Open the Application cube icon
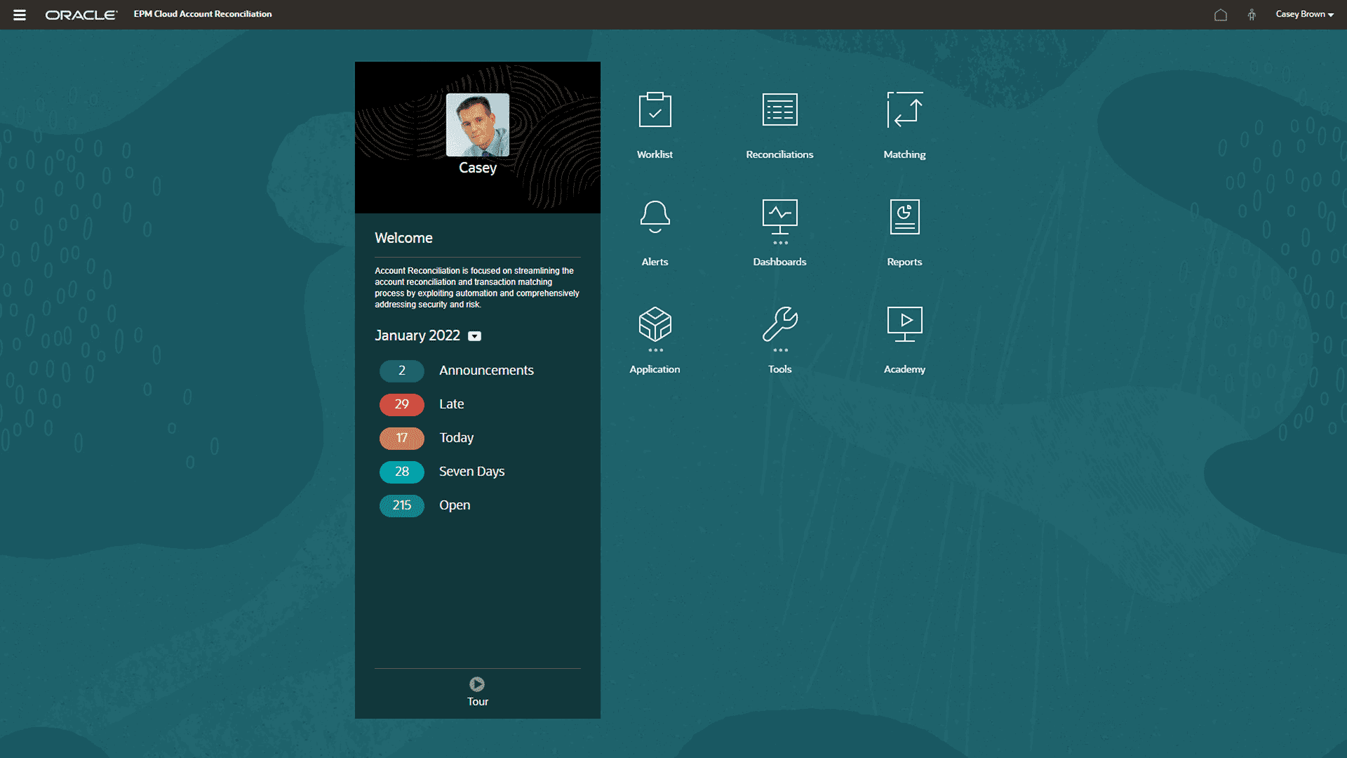This screenshot has height=758, width=1347. (655, 324)
